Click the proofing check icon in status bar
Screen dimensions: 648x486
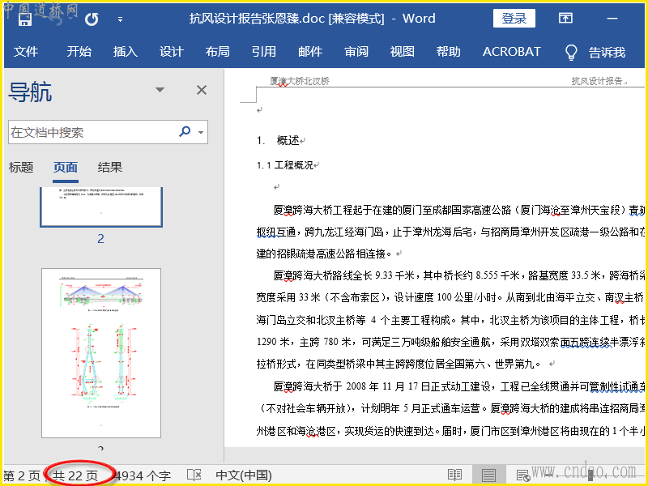[194, 475]
